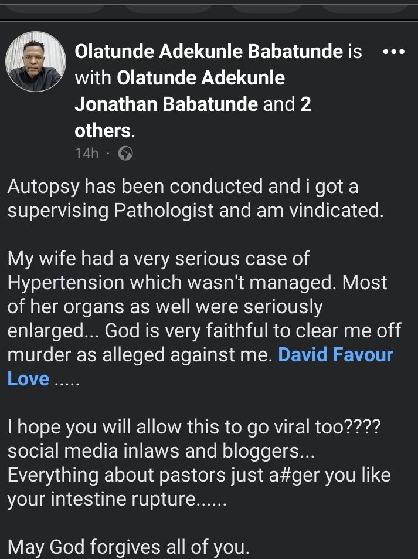
Task: Open the poster's profile picture
Action: coord(36,62)
